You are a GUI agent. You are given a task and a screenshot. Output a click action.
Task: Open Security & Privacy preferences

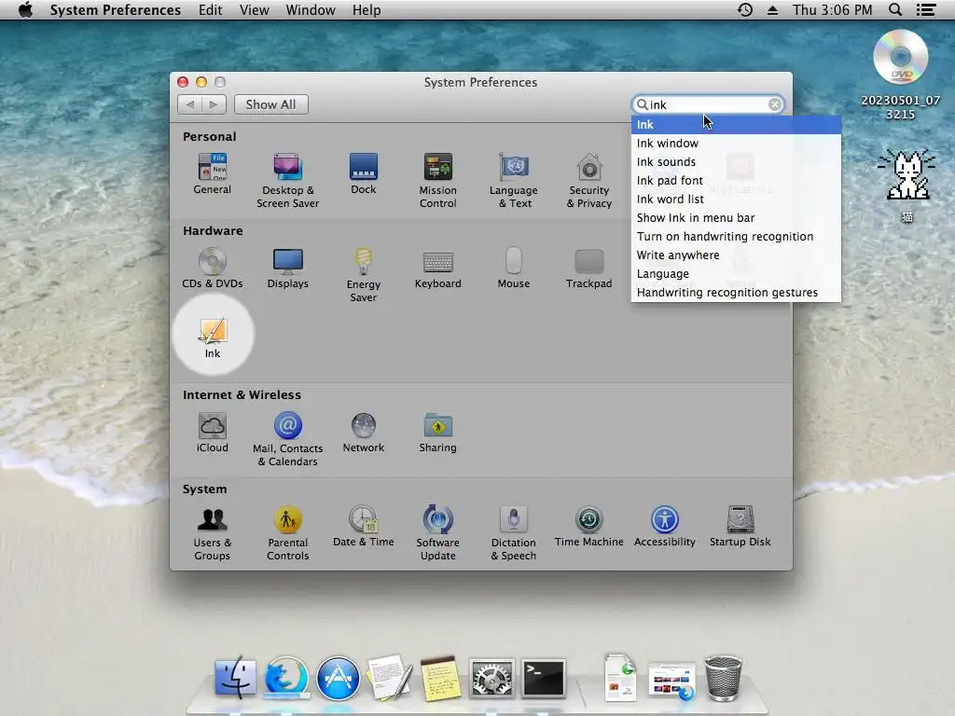coord(589,180)
